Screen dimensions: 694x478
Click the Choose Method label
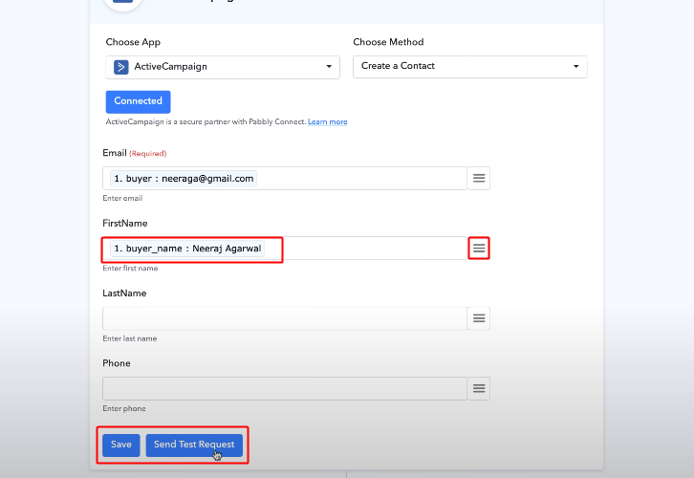[389, 42]
